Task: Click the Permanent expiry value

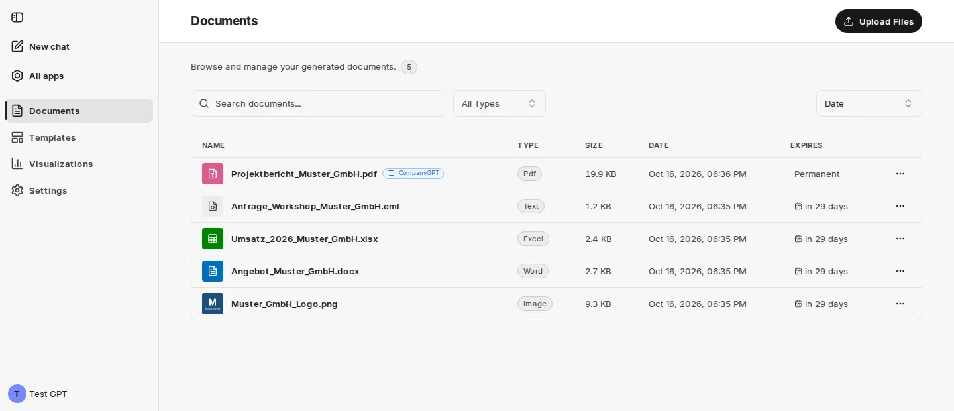Action: tap(817, 174)
